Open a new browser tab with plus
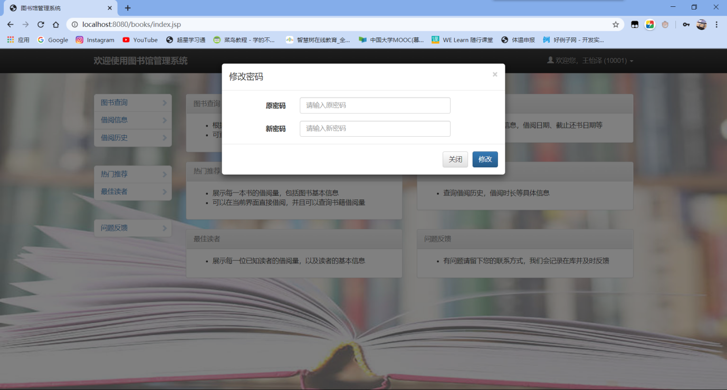The image size is (727, 390). click(x=128, y=8)
